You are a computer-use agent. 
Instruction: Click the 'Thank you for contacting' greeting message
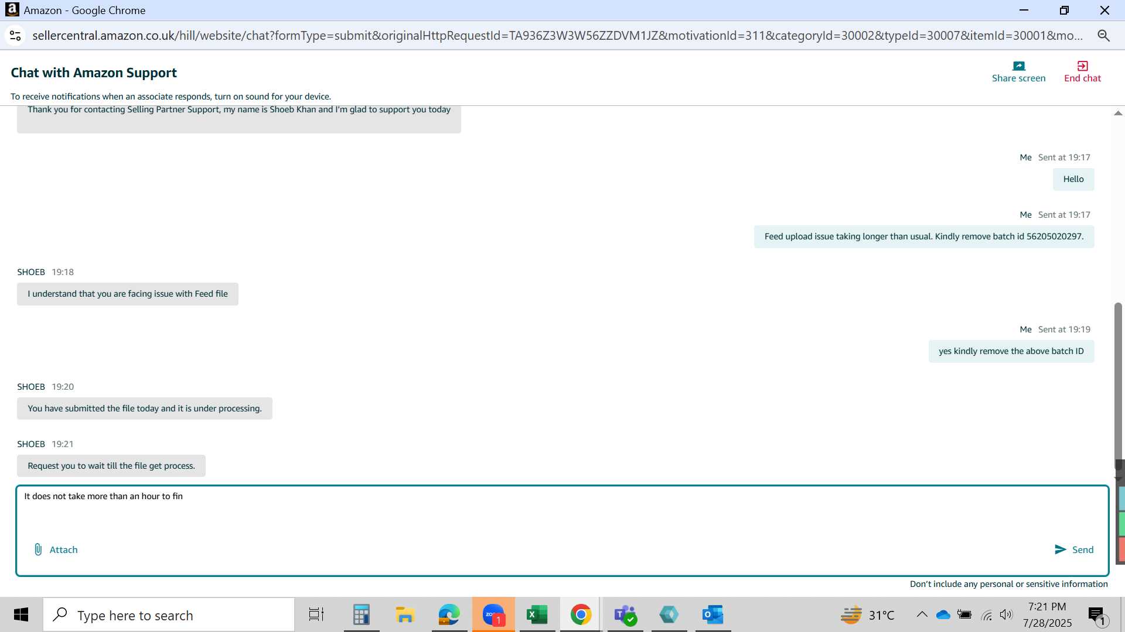pyautogui.click(x=239, y=119)
